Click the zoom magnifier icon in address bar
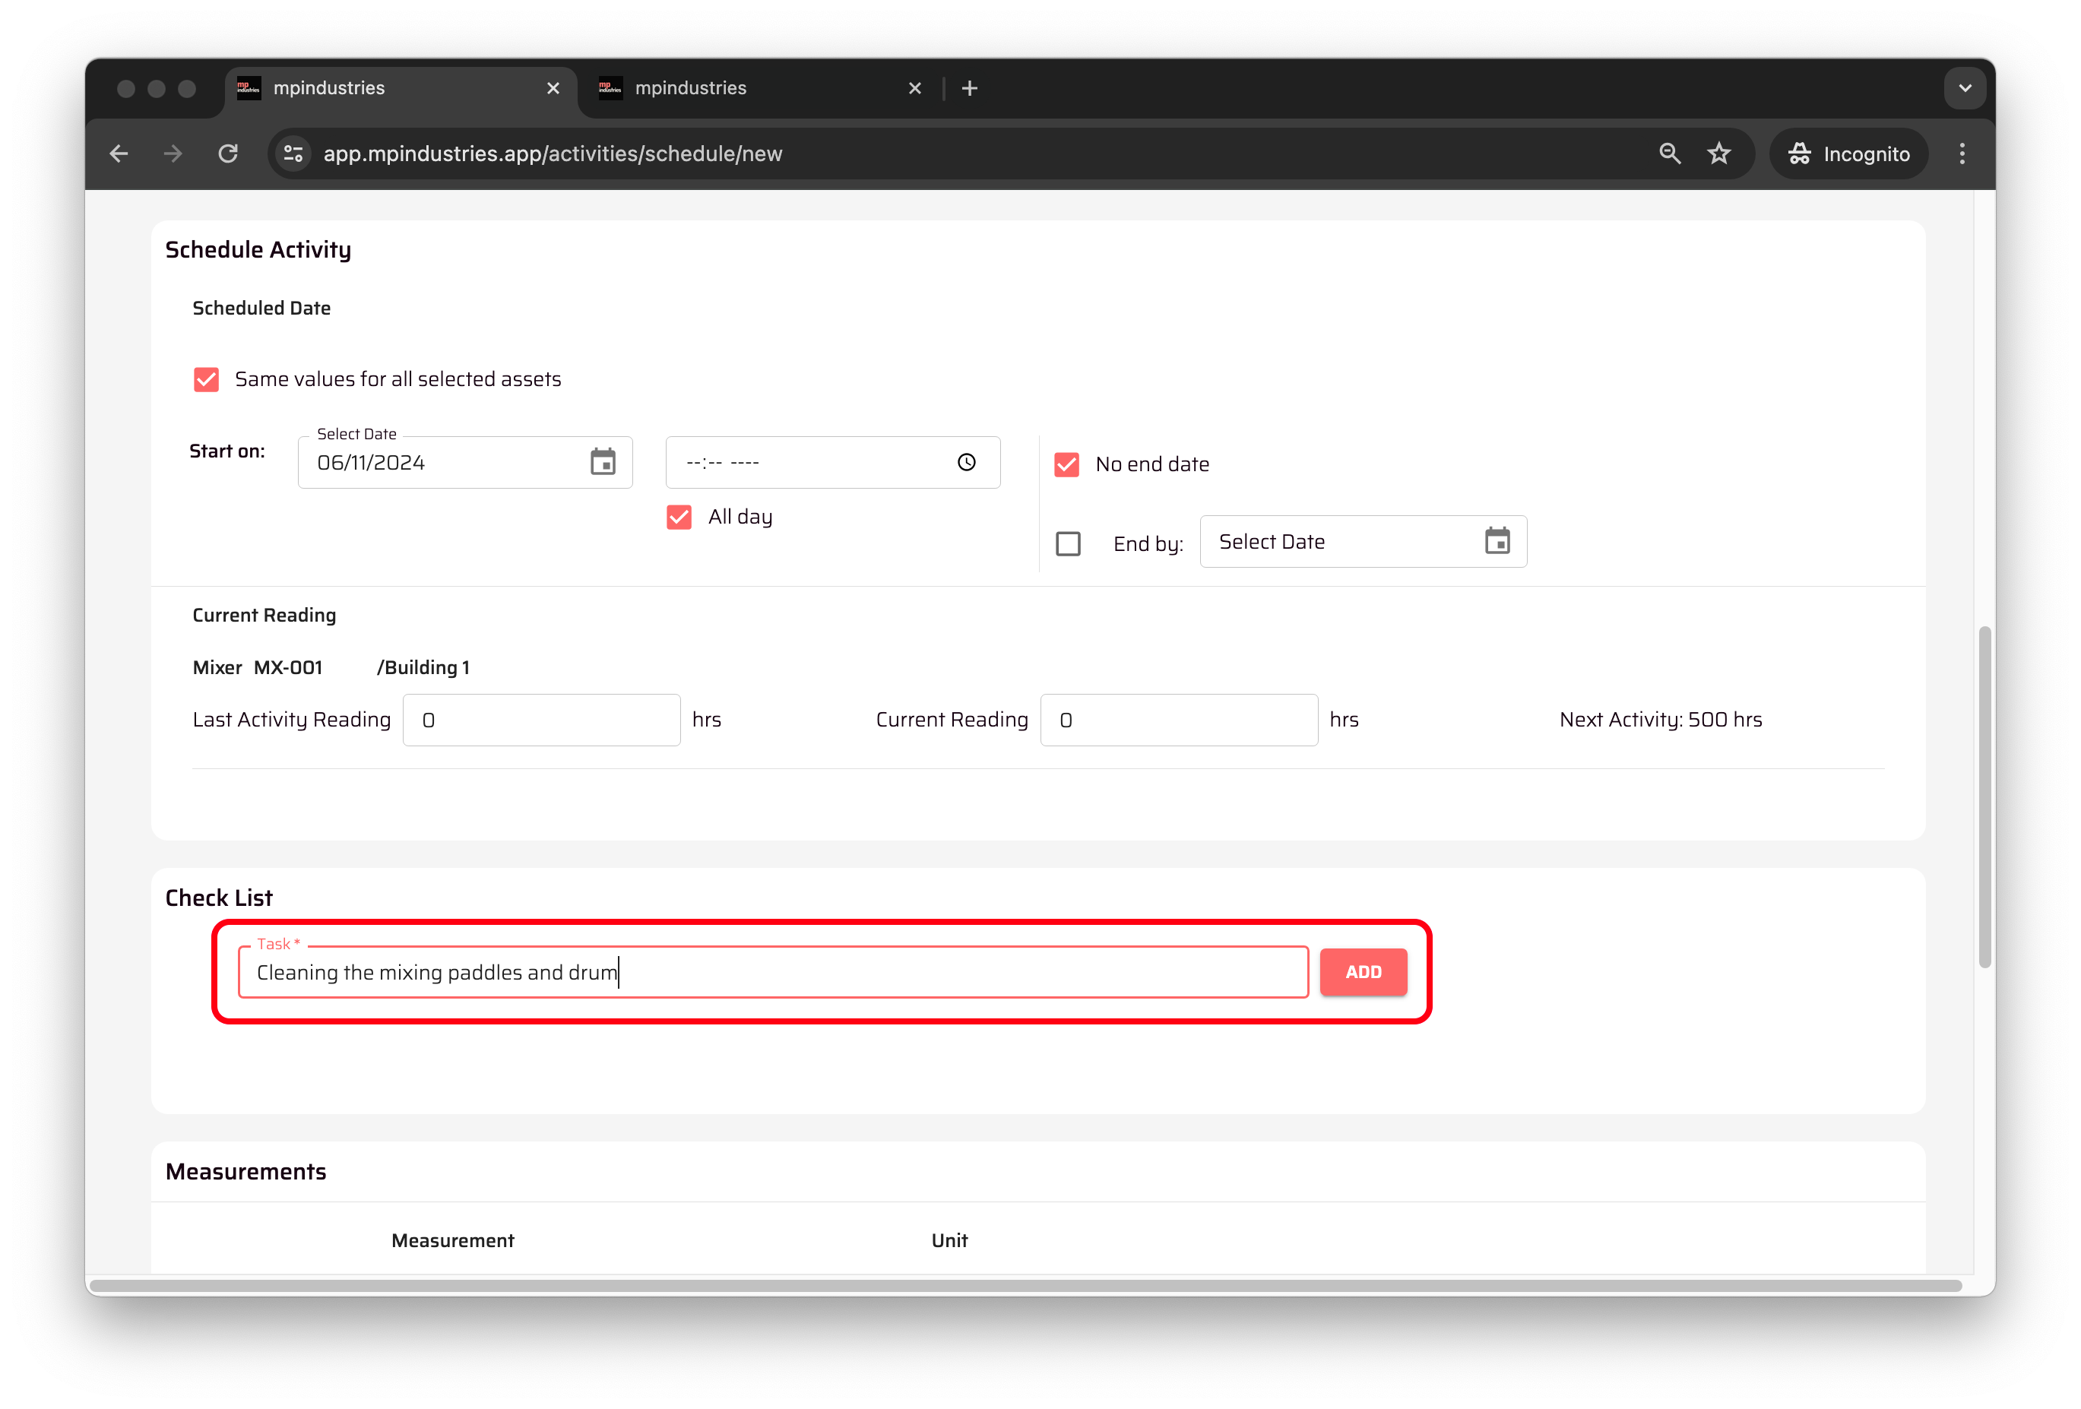This screenshot has width=2081, height=1409. click(1669, 154)
